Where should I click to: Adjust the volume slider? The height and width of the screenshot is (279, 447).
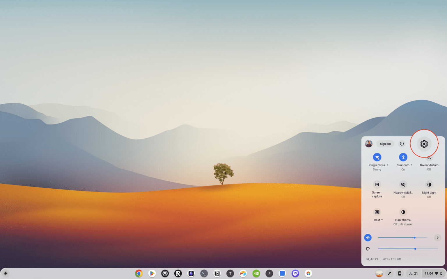(x=414, y=237)
